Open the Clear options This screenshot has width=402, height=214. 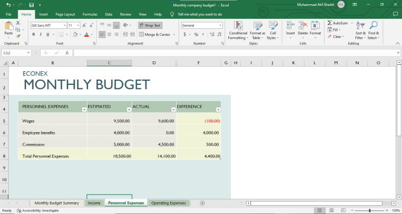pyautogui.click(x=336, y=37)
